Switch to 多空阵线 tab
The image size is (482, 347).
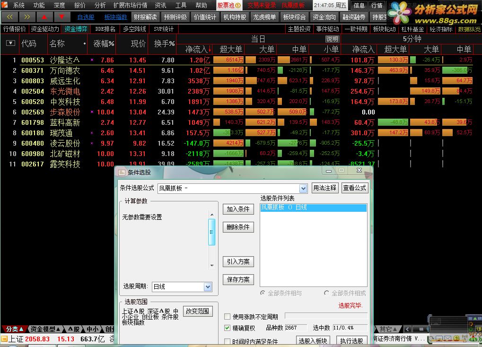pyautogui.click(x=134, y=29)
